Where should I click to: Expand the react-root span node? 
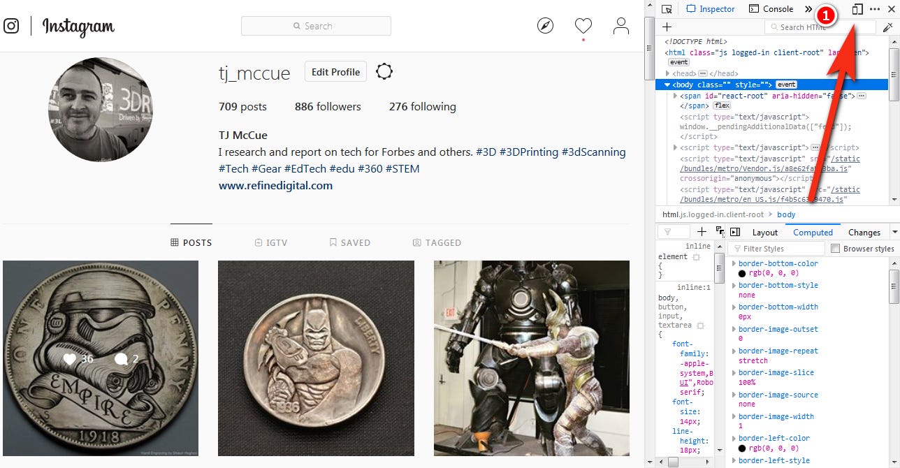(x=675, y=96)
